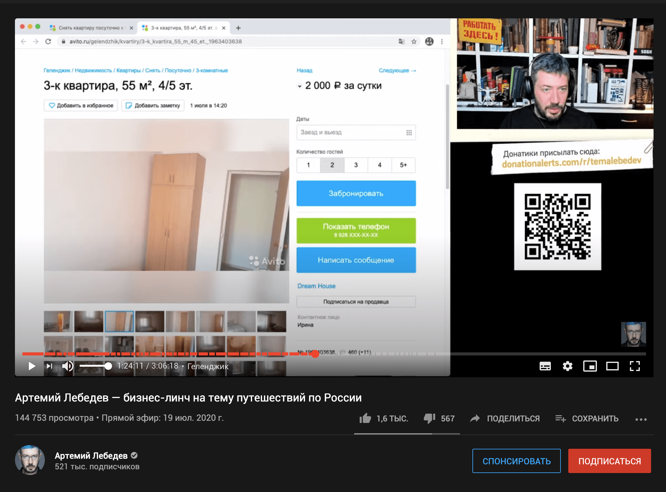Viewport: 666px width, 492px height.
Task: Add listing to favorites
Action: pos(81,105)
